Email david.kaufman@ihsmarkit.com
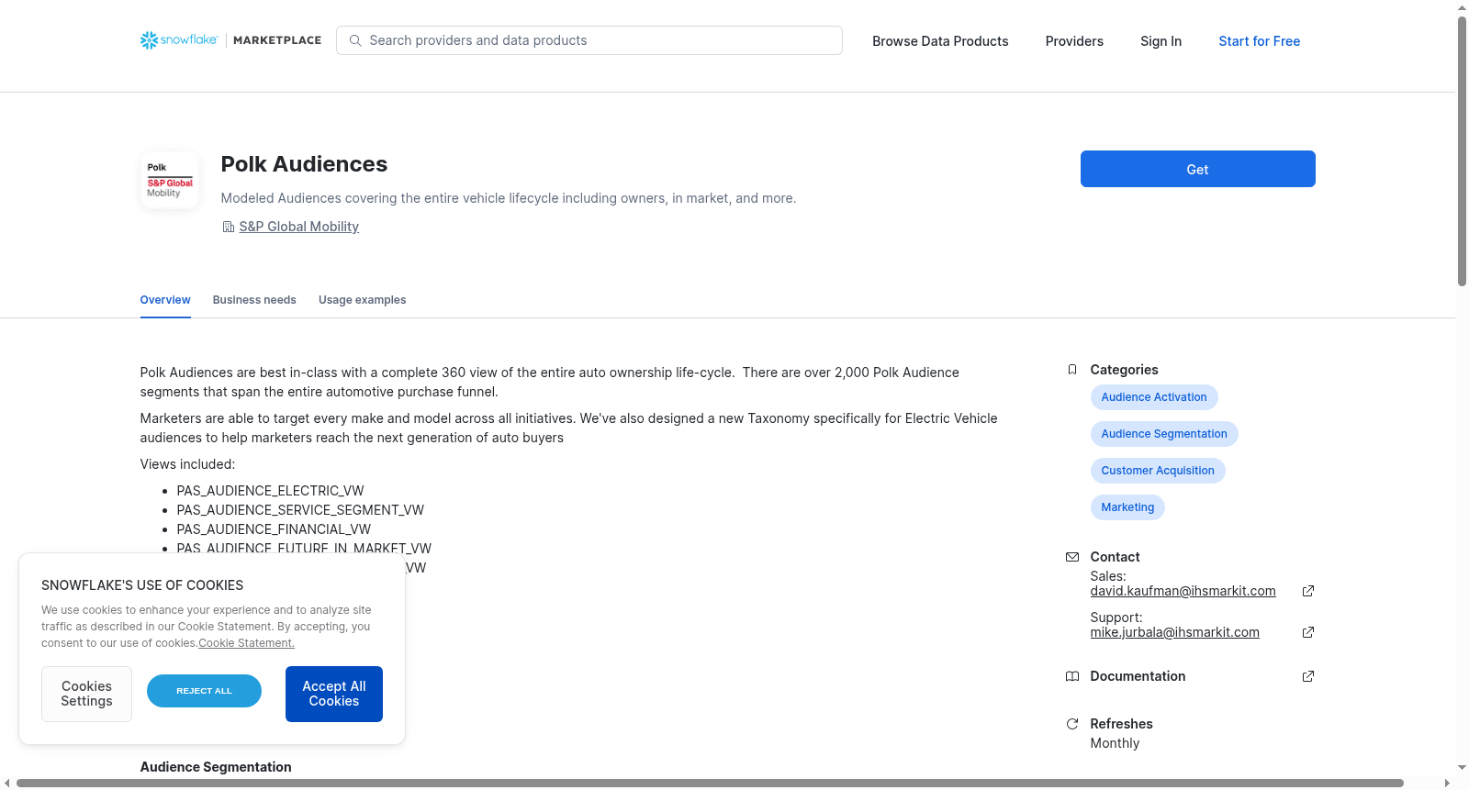Viewport: 1469px width, 790px height. pyautogui.click(x=1183, y=591)
